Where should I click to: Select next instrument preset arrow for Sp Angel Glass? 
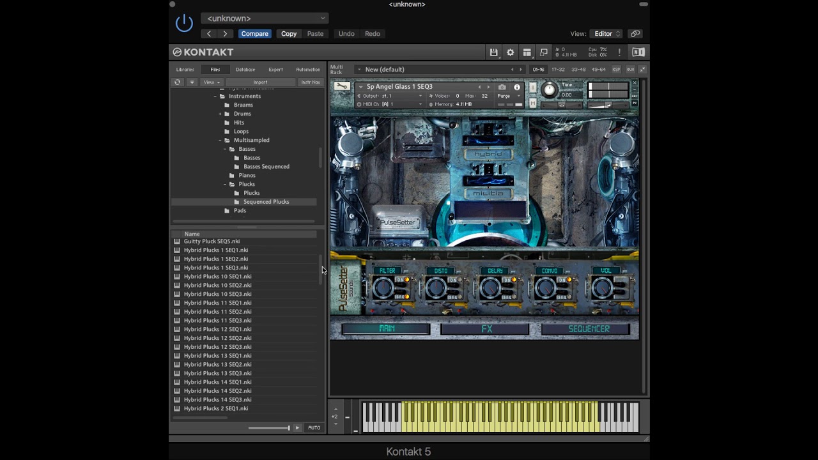point(488,87)
